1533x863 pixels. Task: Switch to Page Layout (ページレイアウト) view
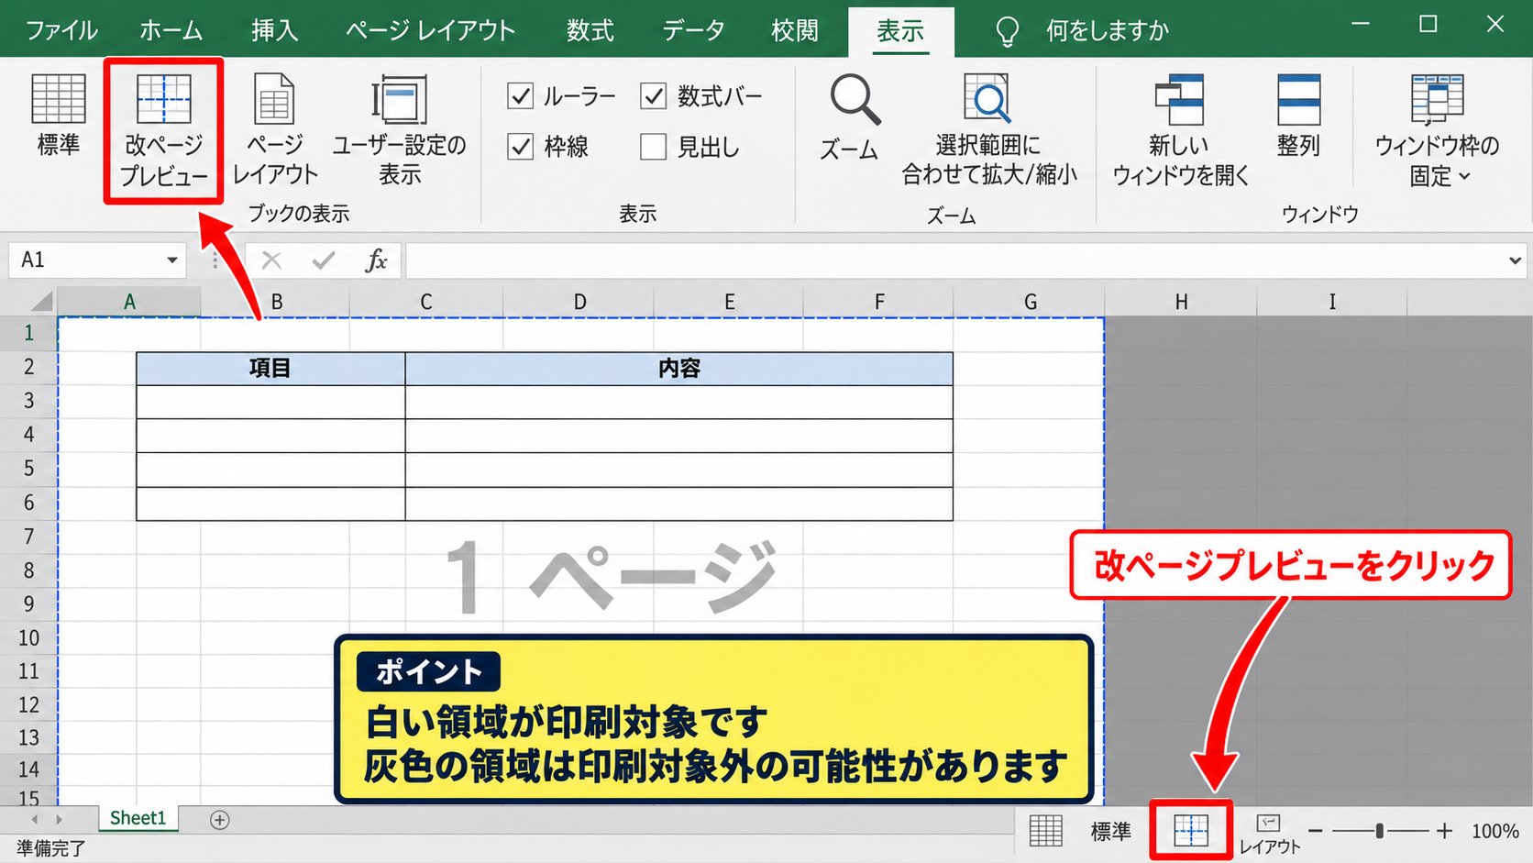pos(275,130)
